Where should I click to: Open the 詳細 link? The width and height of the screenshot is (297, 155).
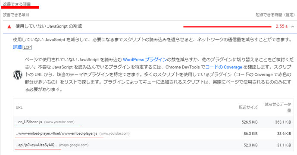click(17, 47)
